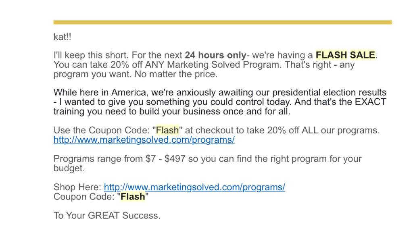
Task: Click the bold highlighted Flash on last coupon line
Action: (x=133, y=197)
